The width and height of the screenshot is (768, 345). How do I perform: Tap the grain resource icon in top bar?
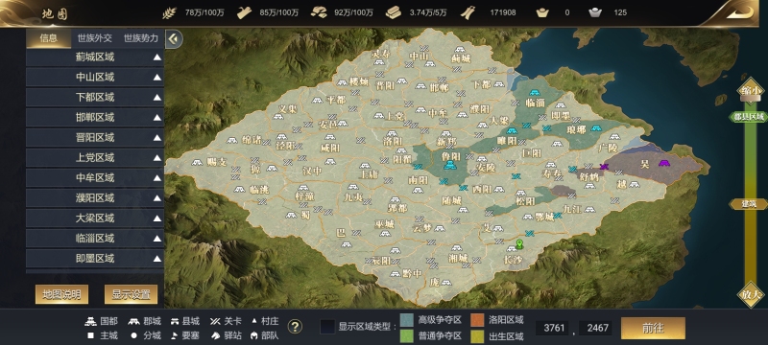coord(170,12)
